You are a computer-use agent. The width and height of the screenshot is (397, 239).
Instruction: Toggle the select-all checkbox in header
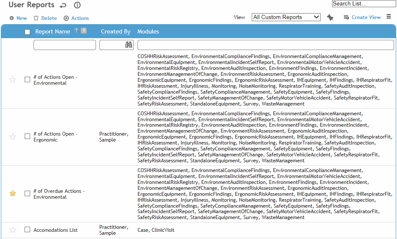coord(27,32)
